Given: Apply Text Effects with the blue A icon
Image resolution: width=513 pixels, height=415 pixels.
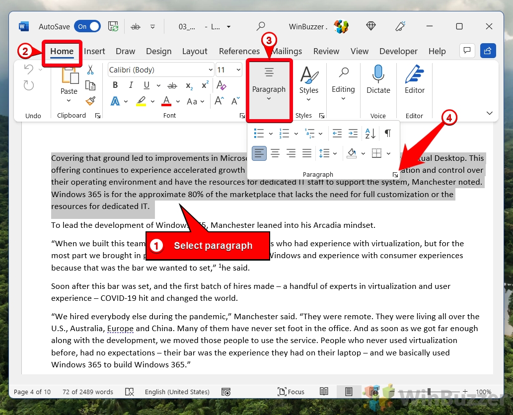Looking at the screenshot, I should pos(115,101).
